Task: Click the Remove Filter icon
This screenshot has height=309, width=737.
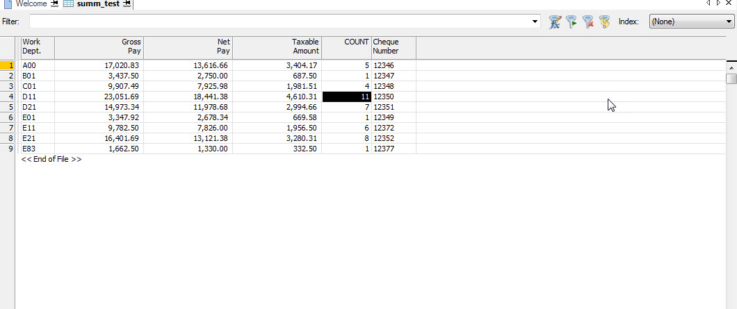Action: (588, 22)
